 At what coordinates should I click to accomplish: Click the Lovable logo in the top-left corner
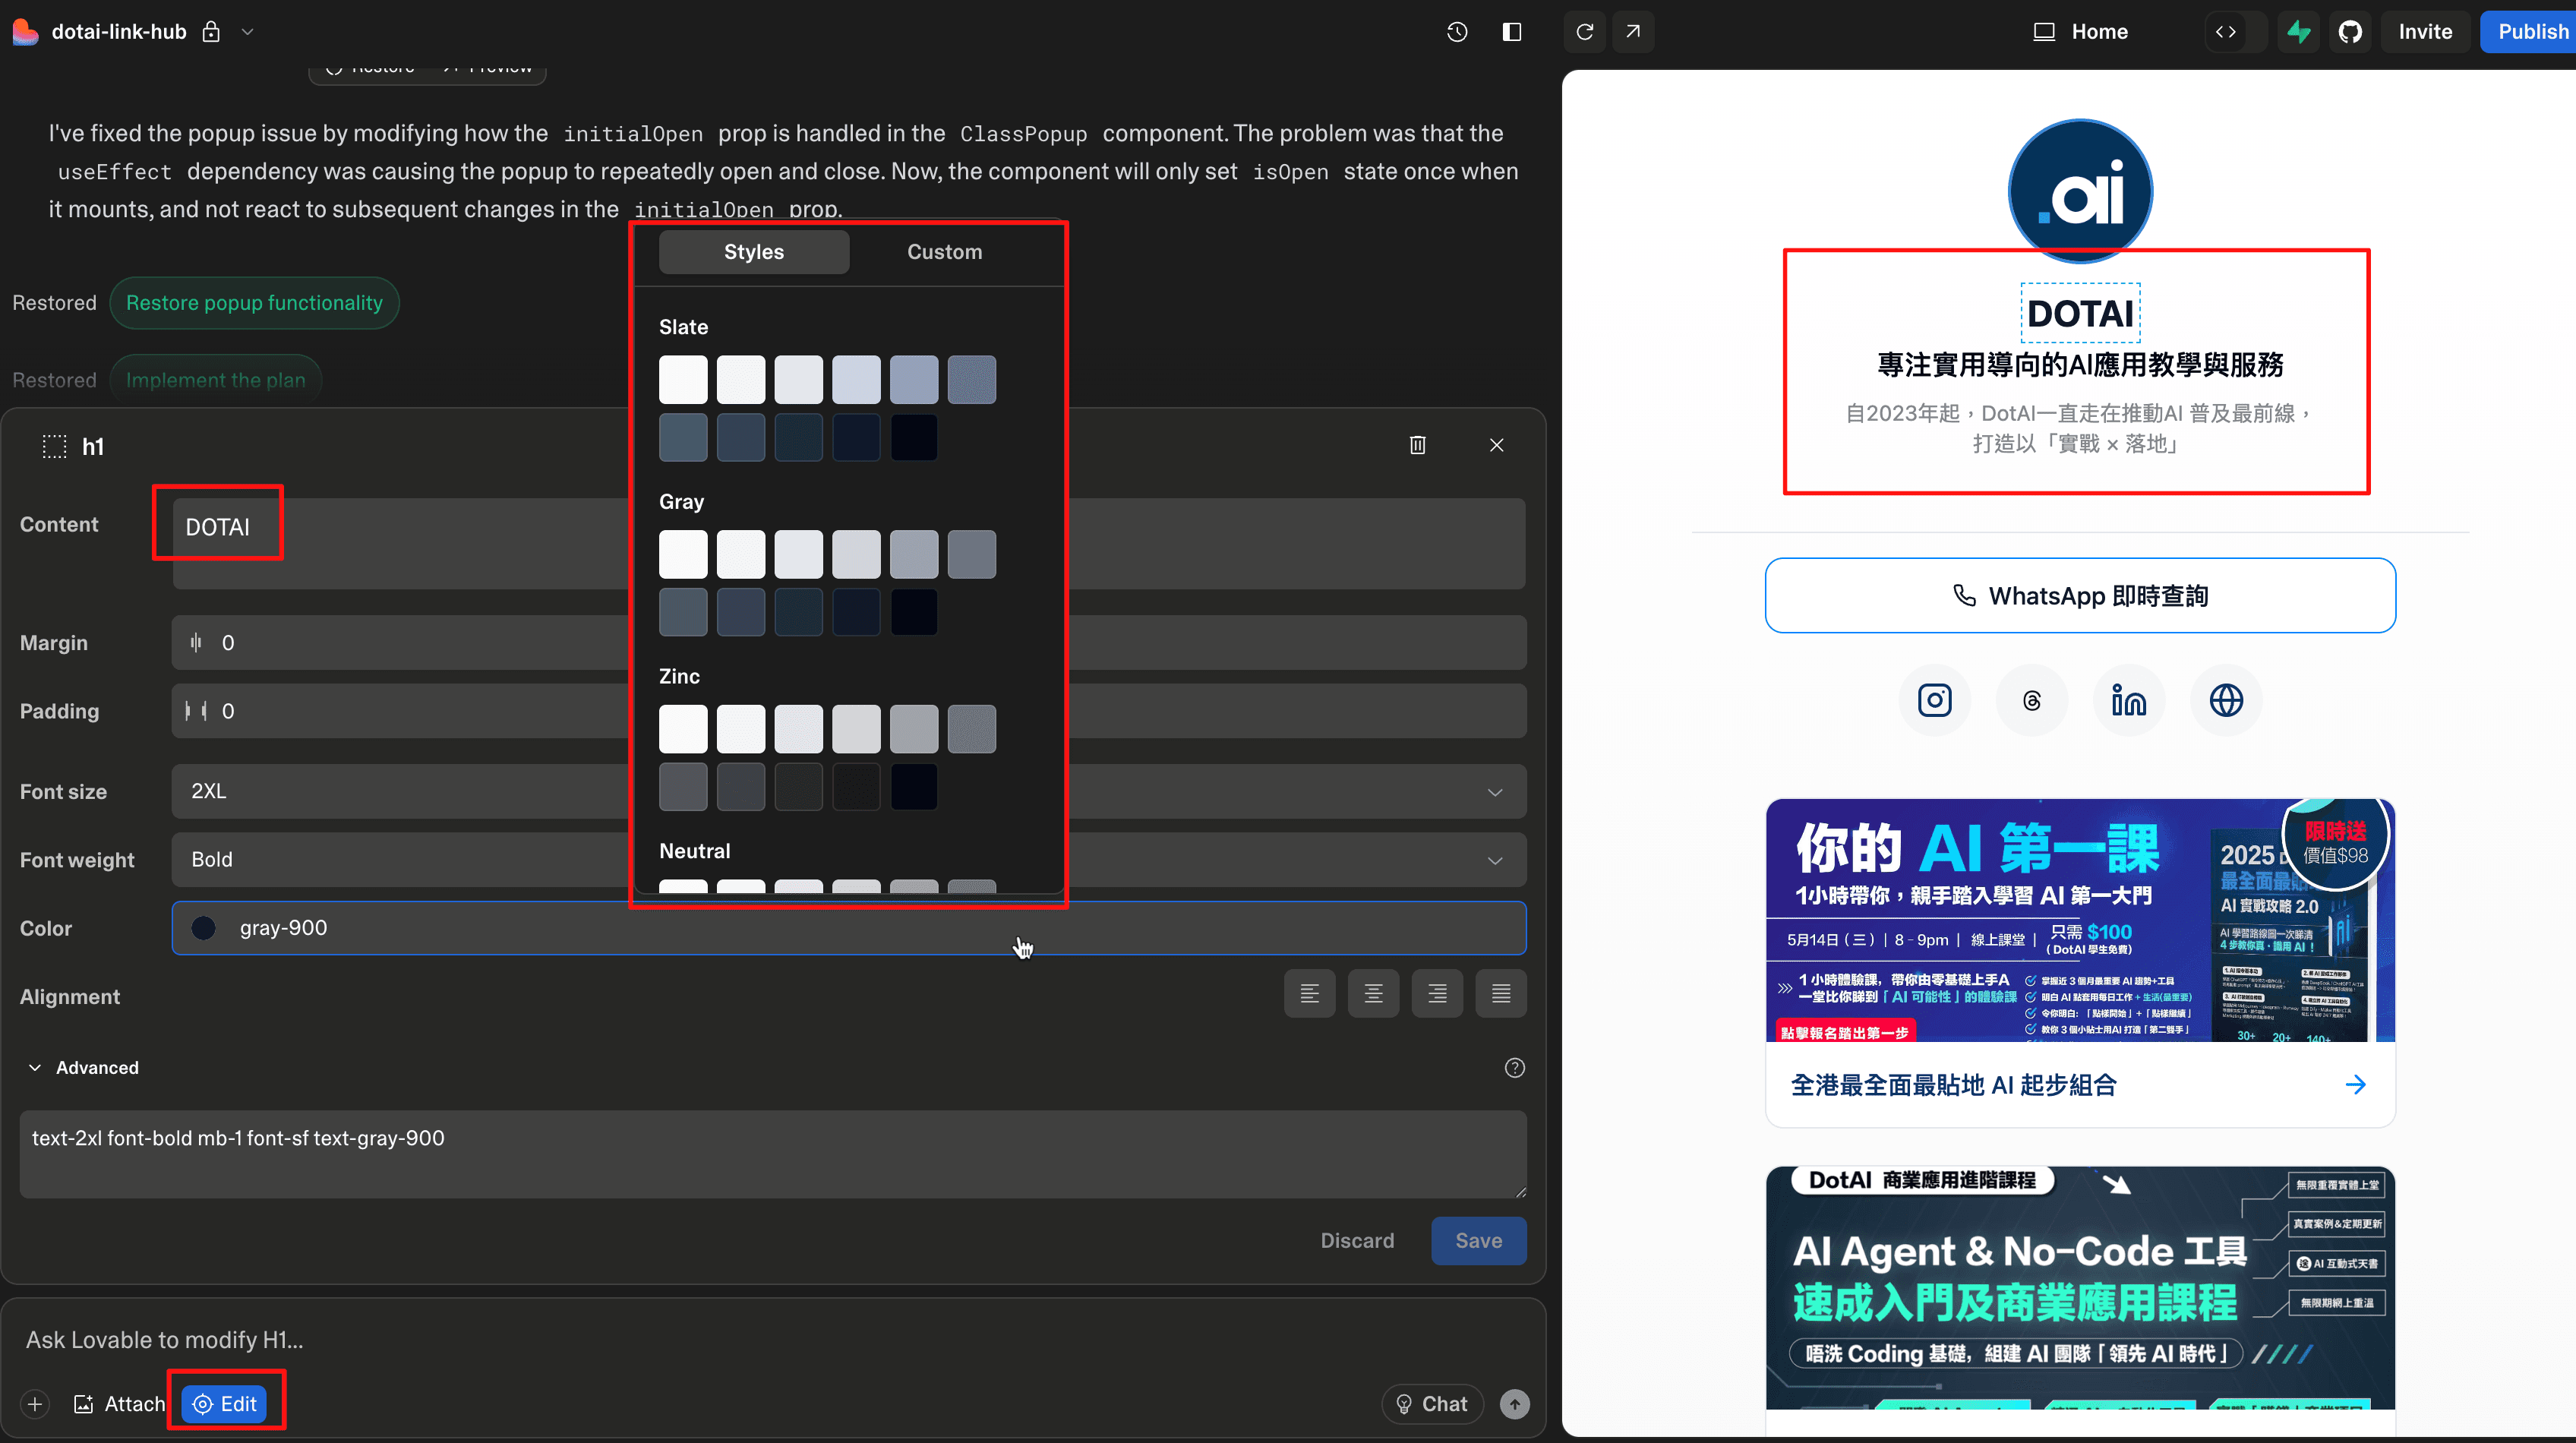click(x=26, y=32)
